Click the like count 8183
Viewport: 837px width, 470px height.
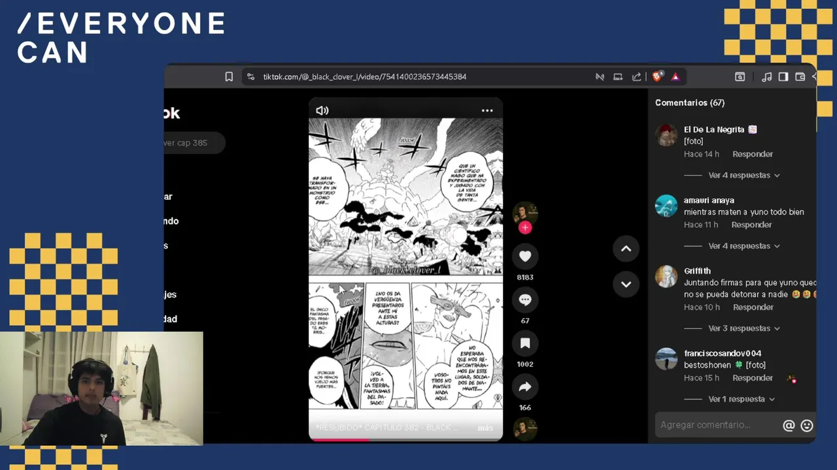click(525, 277)
